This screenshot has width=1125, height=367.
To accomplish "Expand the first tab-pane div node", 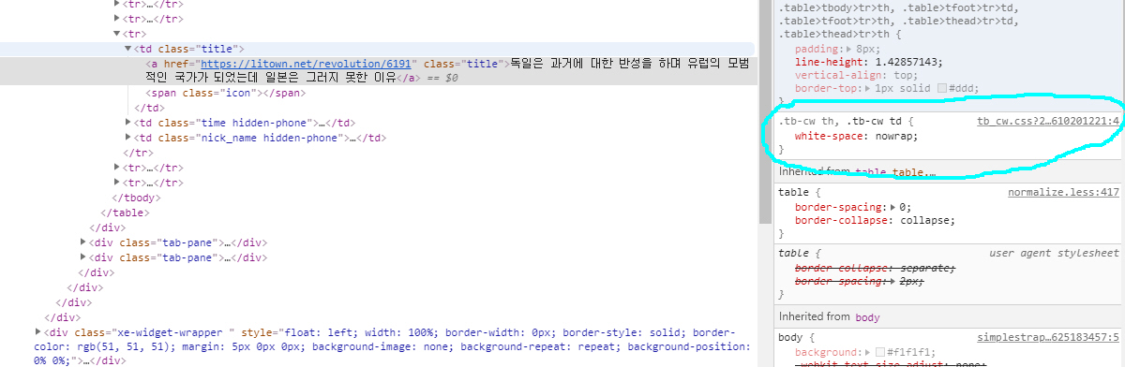I will 84,242.
